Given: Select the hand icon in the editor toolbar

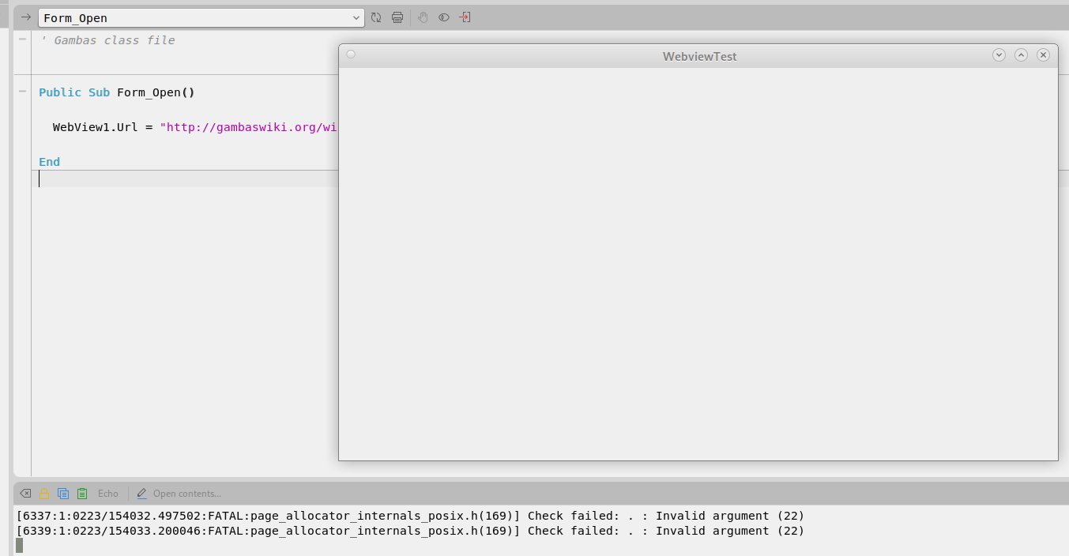Looking at the screenshot, I should tap(422, 17).
